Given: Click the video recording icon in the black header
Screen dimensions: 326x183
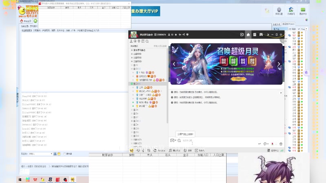Looking at the screenshot, I should point(242,35).
